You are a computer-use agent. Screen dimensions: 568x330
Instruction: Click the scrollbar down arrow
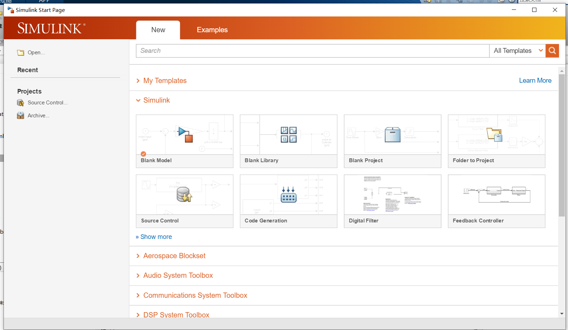click(562, 314)
